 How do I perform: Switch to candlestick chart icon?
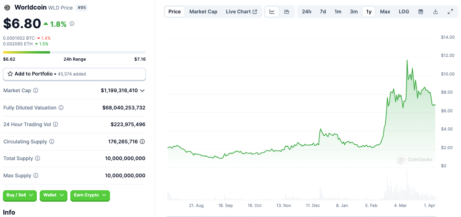286,12
